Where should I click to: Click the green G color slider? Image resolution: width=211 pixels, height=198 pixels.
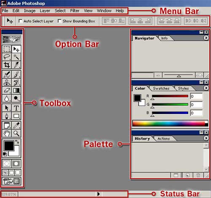[x=170, y=104]
